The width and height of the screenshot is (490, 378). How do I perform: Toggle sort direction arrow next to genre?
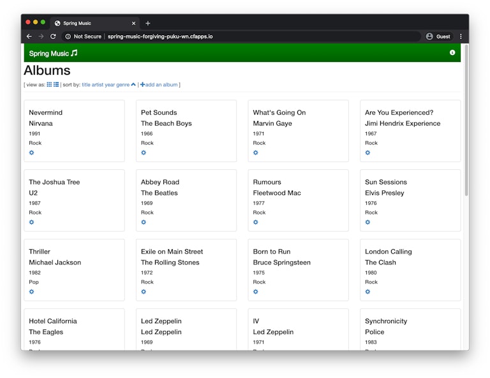(133, 84)
